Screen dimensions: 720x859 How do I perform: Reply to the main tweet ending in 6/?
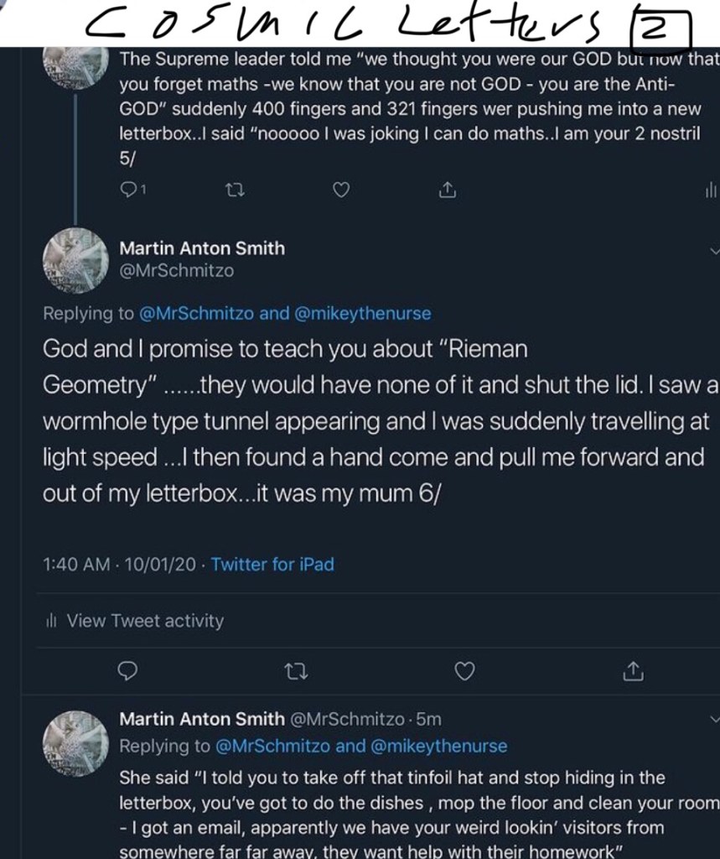click(127, 670)
